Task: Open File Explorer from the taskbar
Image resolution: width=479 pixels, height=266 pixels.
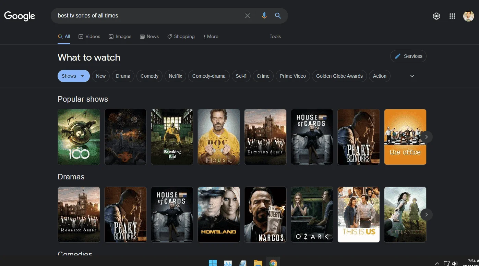Action: (258, 263)
